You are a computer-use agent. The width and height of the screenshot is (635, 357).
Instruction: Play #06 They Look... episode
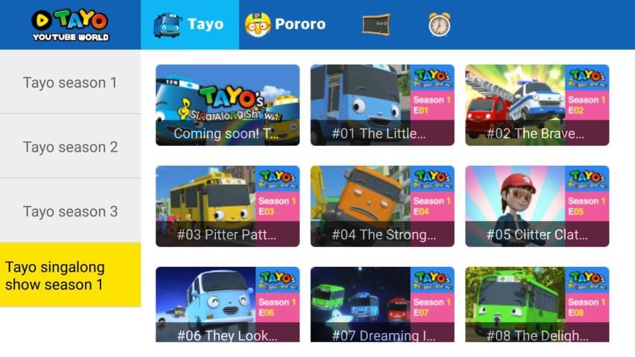[228, 304]
